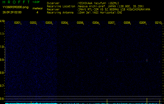Click the HROFFT title text
This screenshot has height=104, width=164.
(16, 2)
